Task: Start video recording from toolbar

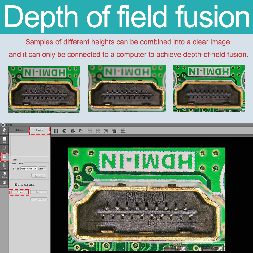Action: (73, 131)
